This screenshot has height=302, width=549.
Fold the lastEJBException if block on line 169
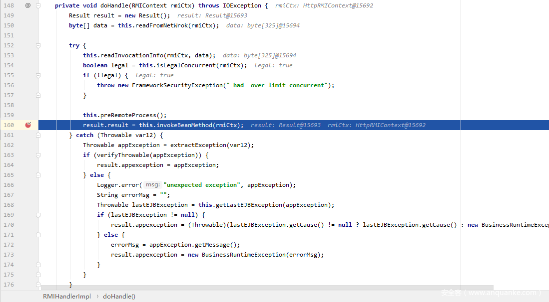(x=38, y=215)
